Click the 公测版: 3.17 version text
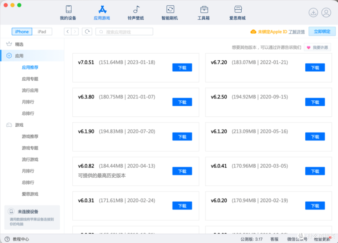Image resolution: width=338 pixels, height=243 pixels. [x=251, y=239]
